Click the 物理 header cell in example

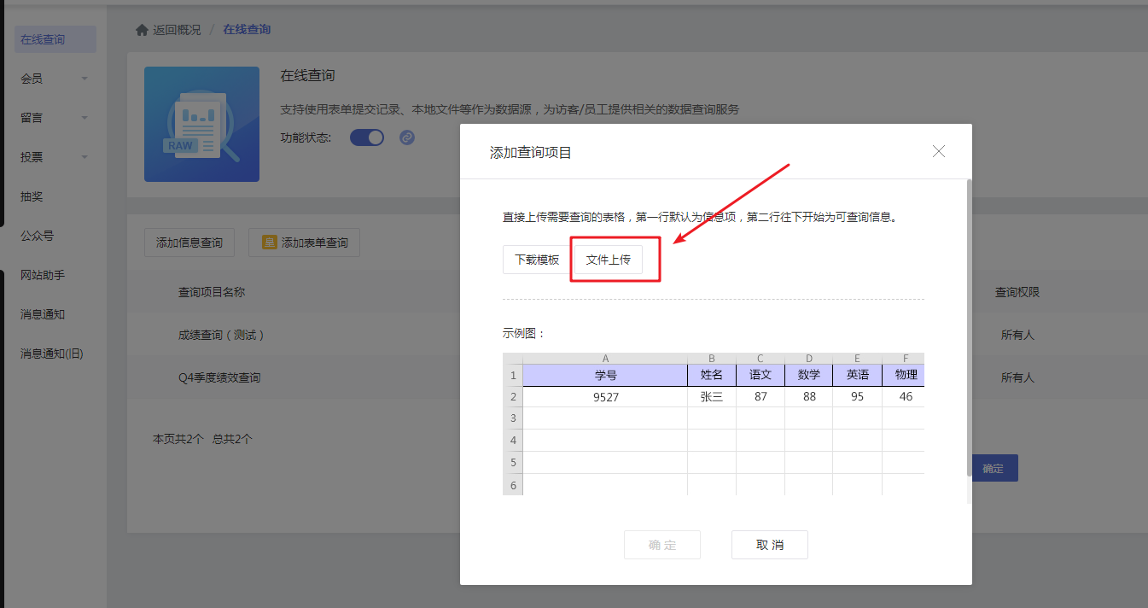pyautogui.click(x=905, y=375)
